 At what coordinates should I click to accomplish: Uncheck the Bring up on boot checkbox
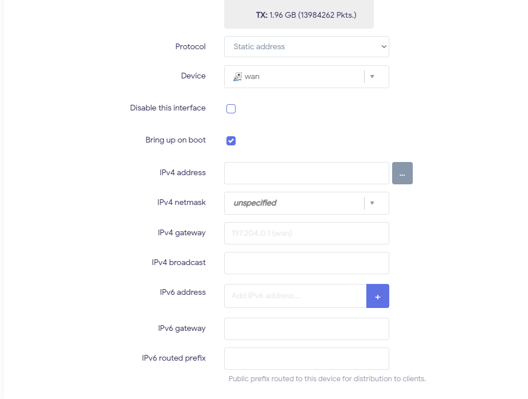pyautogui.click(x=231, y=141)
